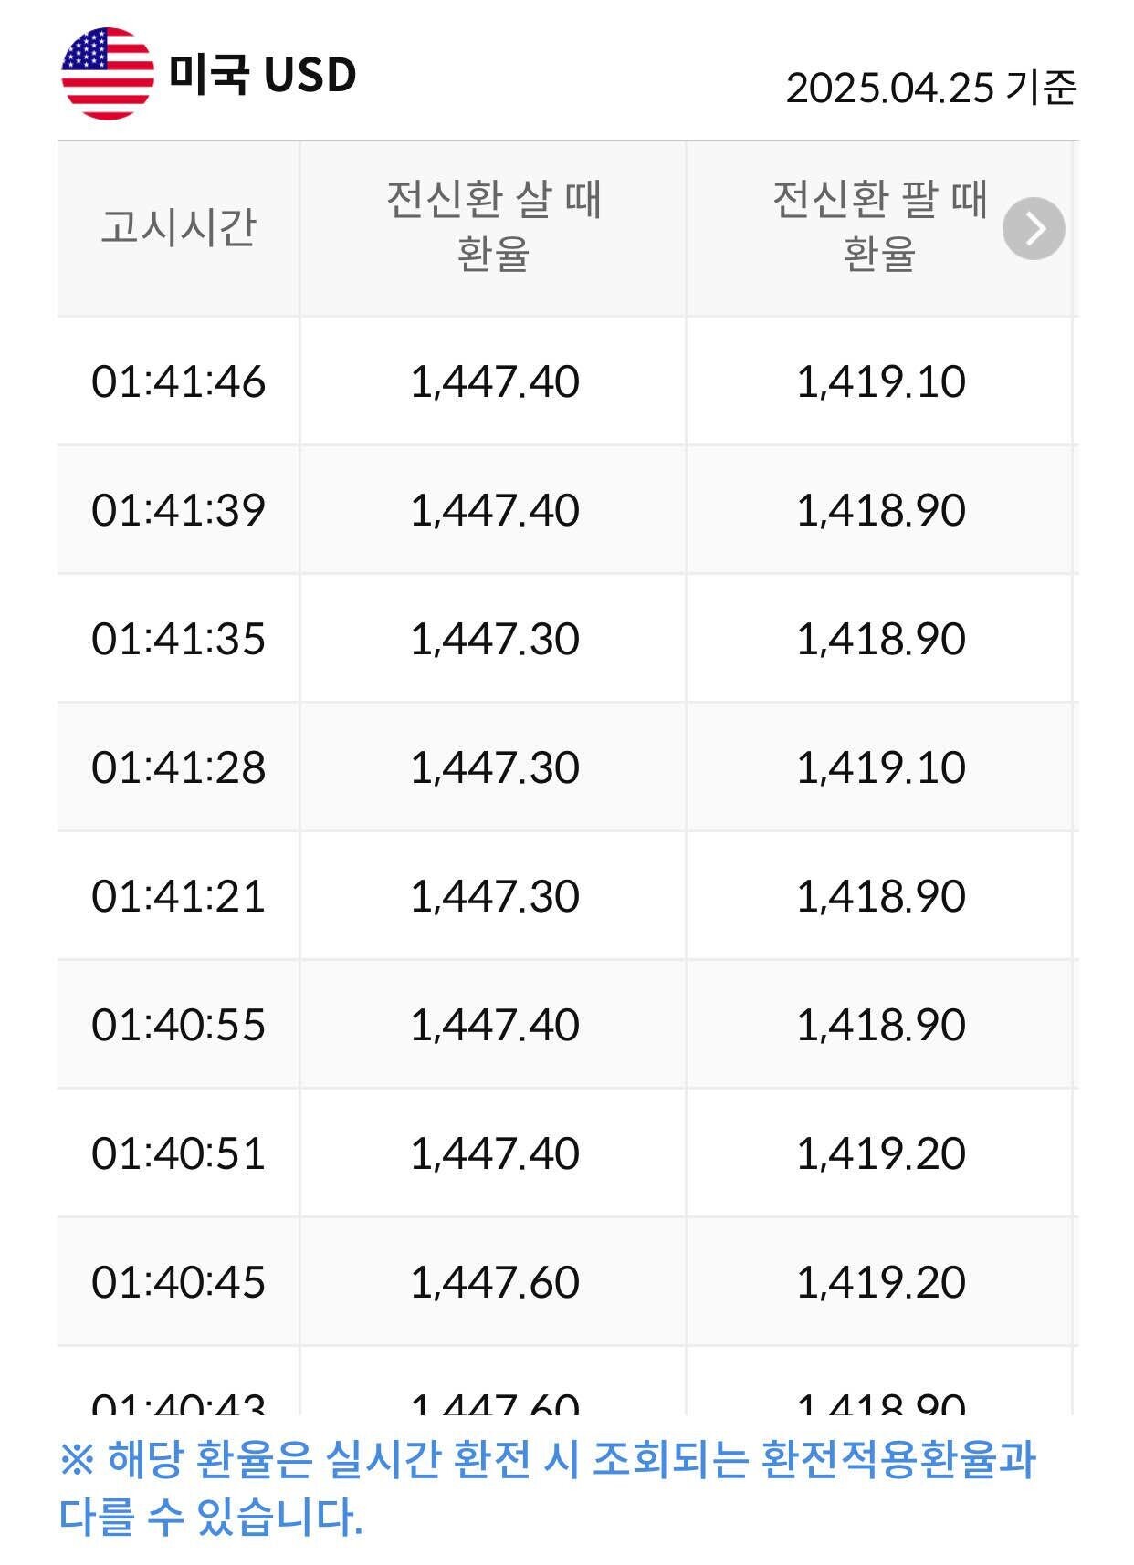
Task: Click the 01:41:39 timestamp cell
Action: coord(178,510)
